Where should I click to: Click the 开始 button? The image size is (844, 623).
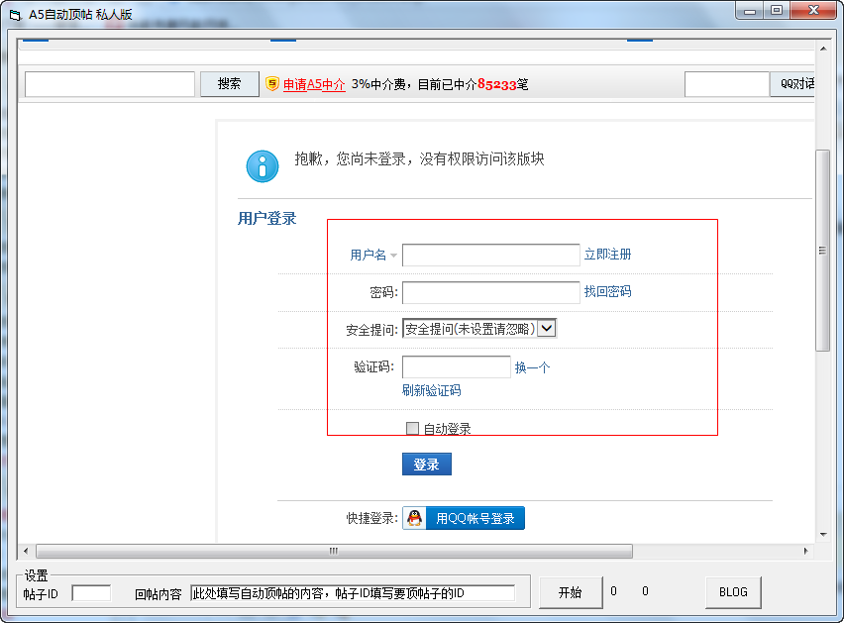(571, 592)
